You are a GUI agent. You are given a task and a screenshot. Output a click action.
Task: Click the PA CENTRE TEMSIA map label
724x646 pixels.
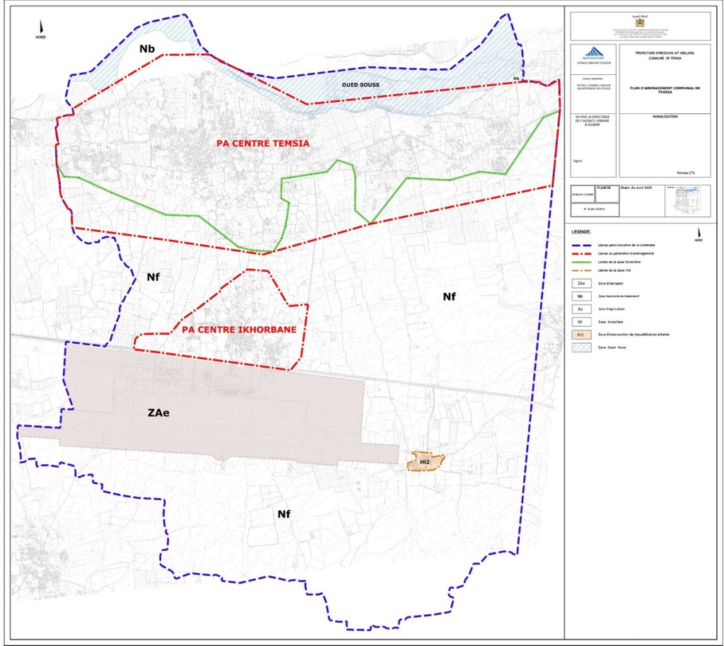[x=262, y=144]
